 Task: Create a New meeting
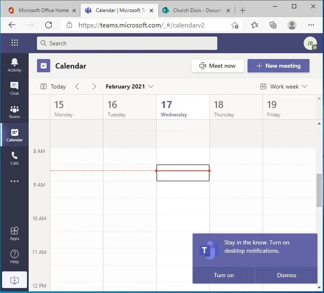point(278,66)
